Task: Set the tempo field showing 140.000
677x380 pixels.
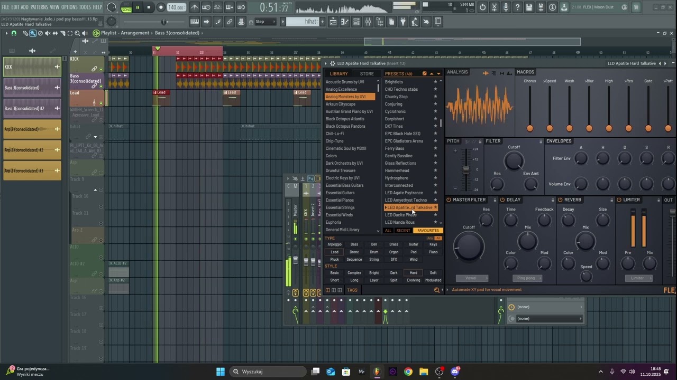Action: pyautogui.click(x=176, y=7)
